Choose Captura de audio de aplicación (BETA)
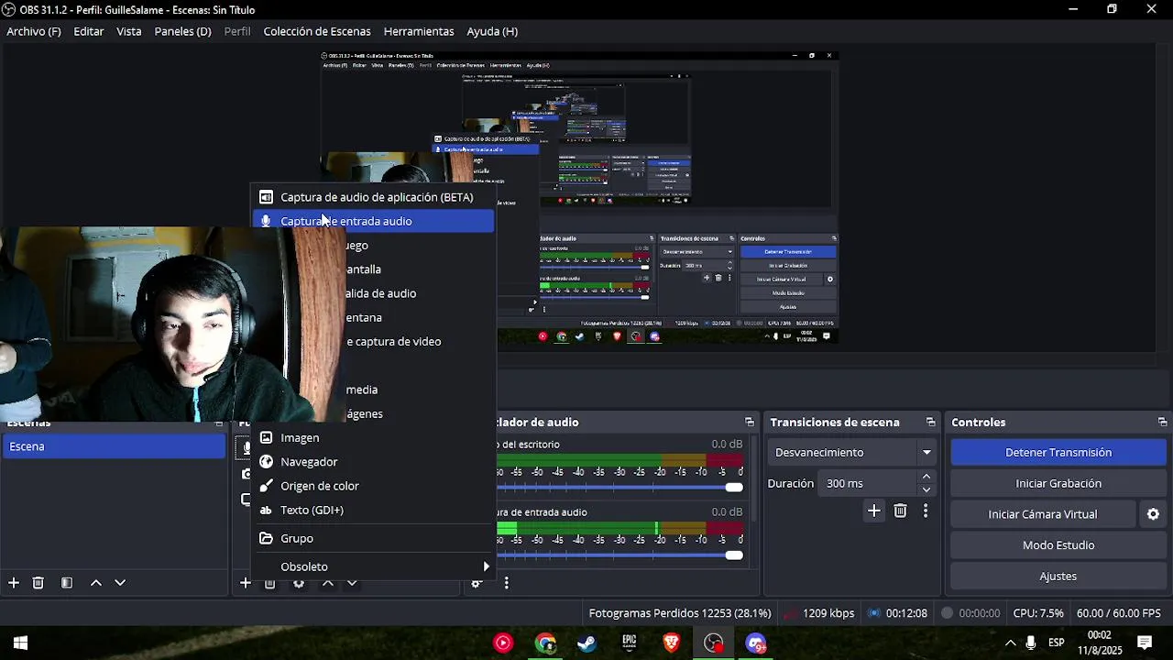The width and height of the screenshot is (1173, 660). tap(374, 197)
